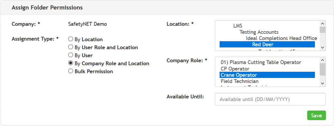Viewport: 334px width, 126px height.
Task: Click Company Role list scroll up arrow
Action: (x=323, y=60)
